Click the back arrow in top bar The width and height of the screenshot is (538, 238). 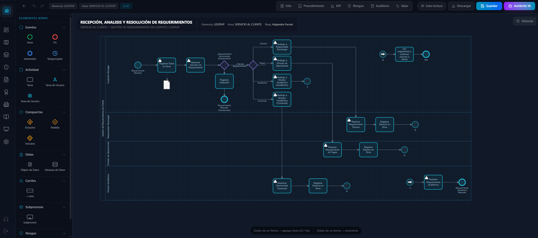[x=24, y=6]
